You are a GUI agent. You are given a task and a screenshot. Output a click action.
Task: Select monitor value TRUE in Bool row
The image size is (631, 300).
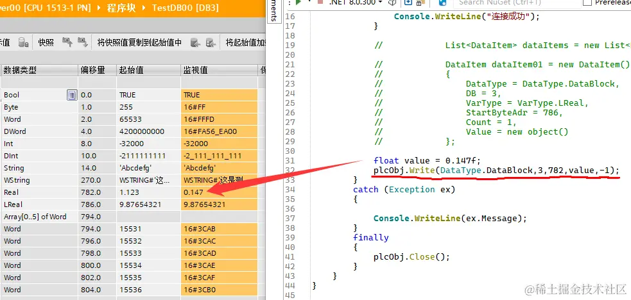point(219,95)
